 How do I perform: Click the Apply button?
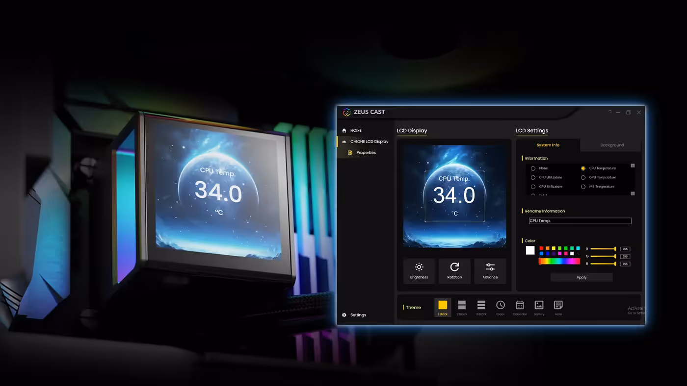pyautogui.click(x=581, y=277)
